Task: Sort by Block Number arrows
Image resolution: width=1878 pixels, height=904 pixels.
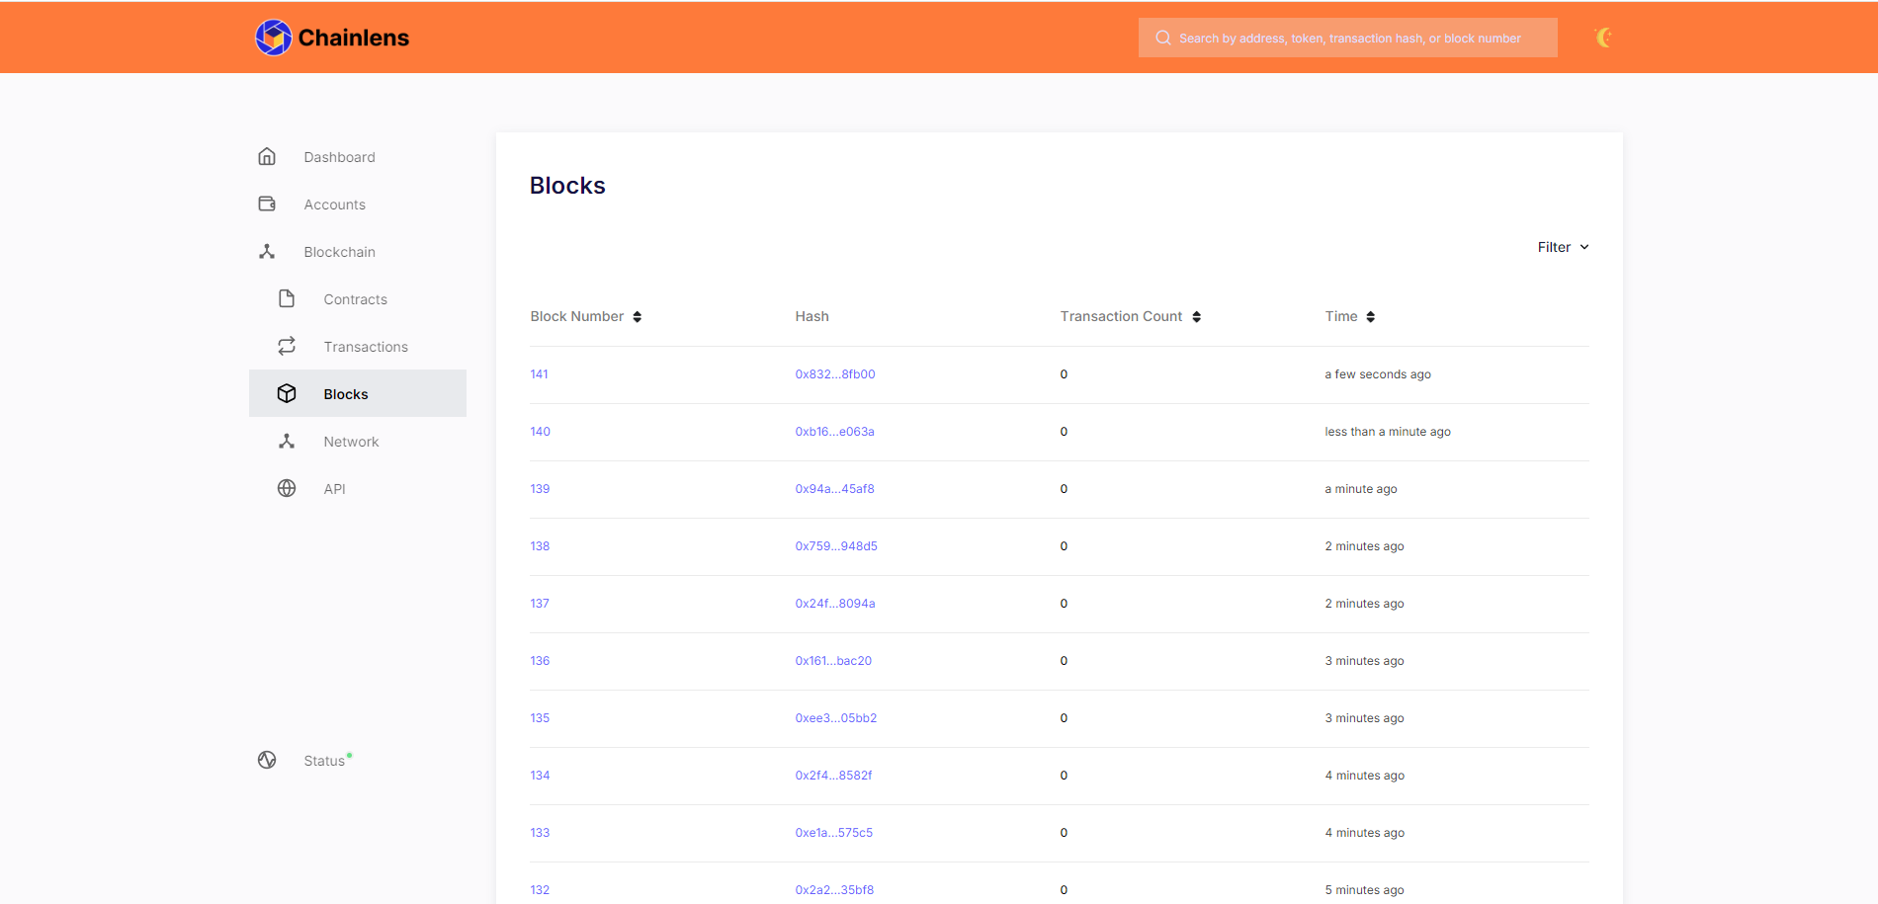Action: point(638,317)
